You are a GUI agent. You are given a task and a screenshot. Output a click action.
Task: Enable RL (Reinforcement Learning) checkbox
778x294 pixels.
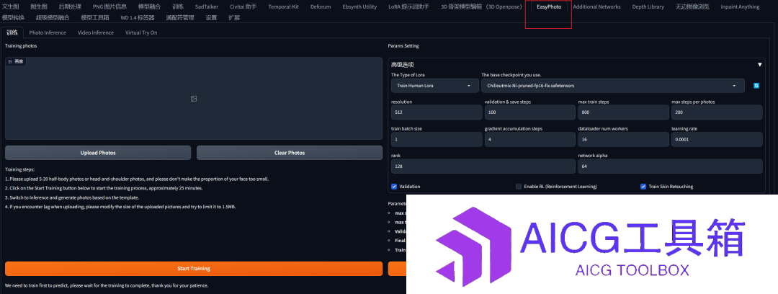[519, 187]
